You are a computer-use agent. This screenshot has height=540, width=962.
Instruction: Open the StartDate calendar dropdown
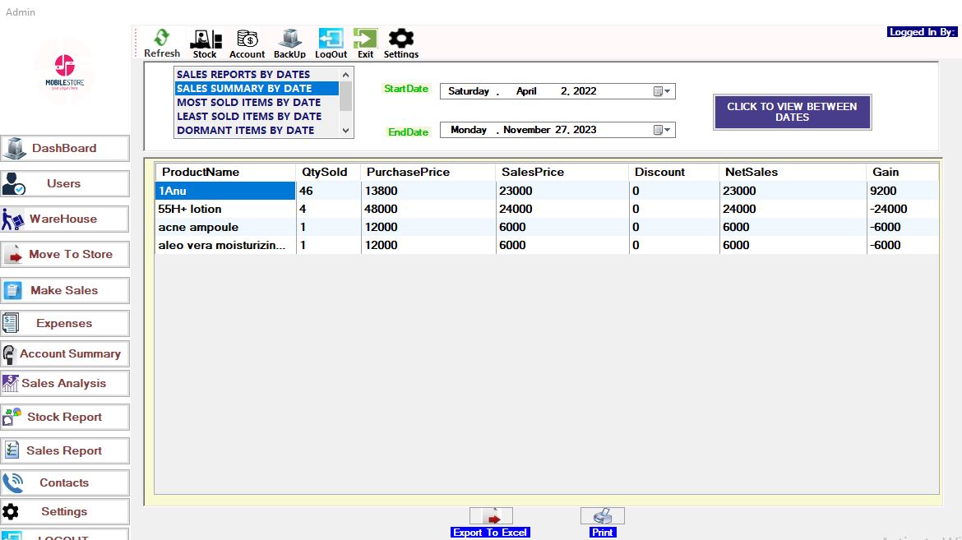[662, 91]
